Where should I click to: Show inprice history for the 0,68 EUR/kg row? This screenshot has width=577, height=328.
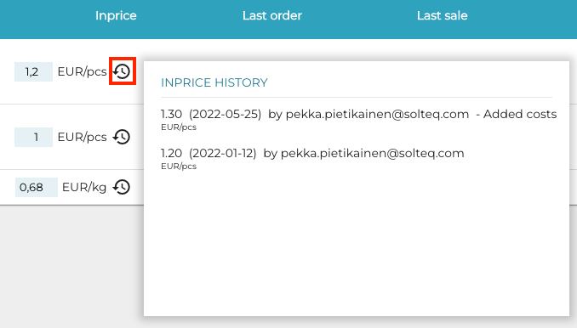(x=122, y=187)
